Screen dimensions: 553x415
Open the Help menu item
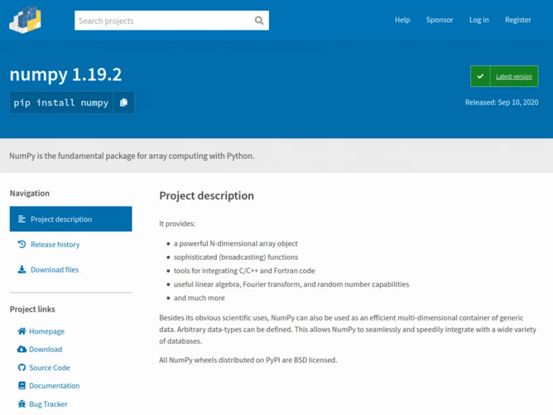[403, 20]
